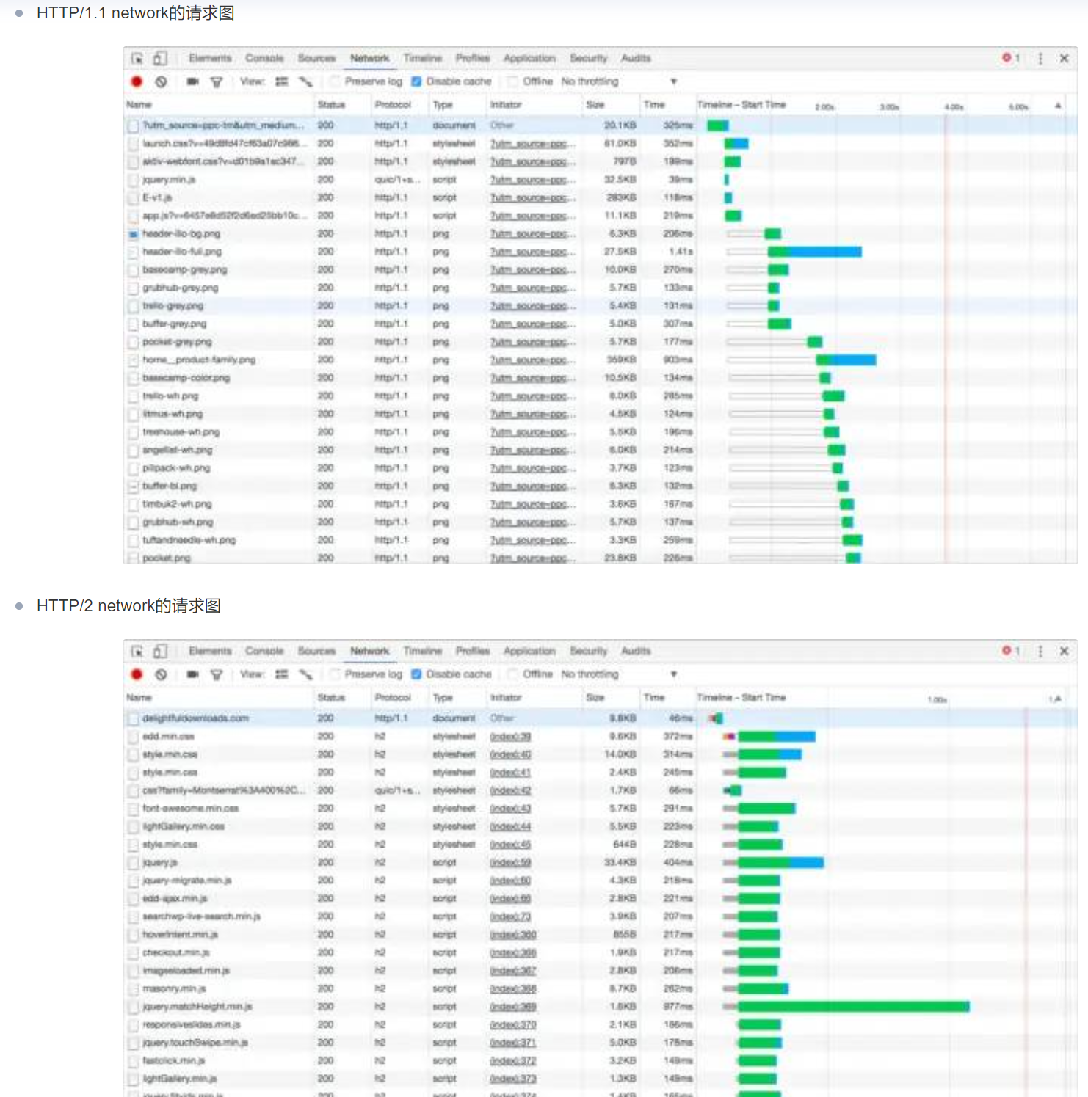Click the red error count icon in the HTTP/2 panel
The width and height of the screenshot is (1088, 1097).
(1007, 651)
